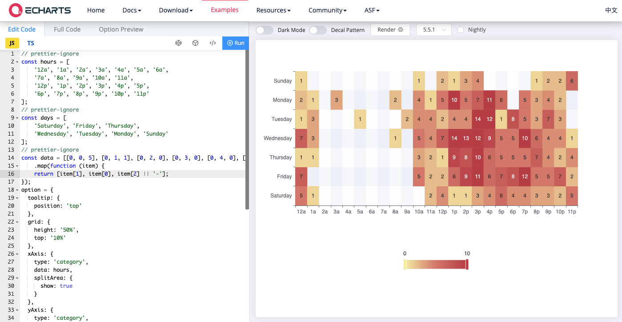Toggle Dark Mode switch
The width and height of the screenshot is (622, 322).
[265, 30]
